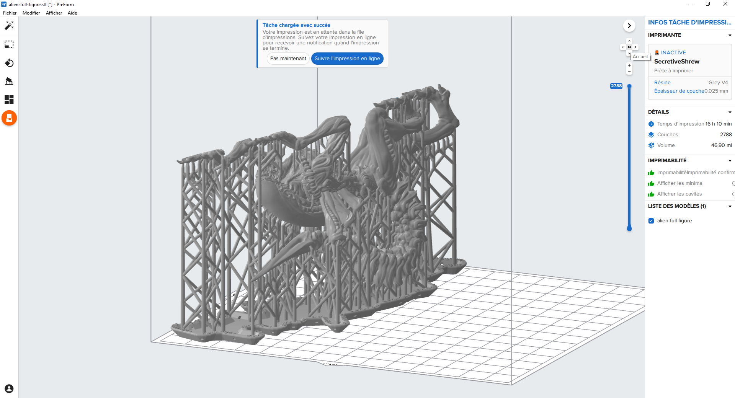Reset to home view with eye icon

[x=629, y=47]
